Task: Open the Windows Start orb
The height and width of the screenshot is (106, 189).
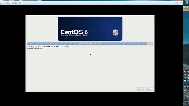Action: 187,2
